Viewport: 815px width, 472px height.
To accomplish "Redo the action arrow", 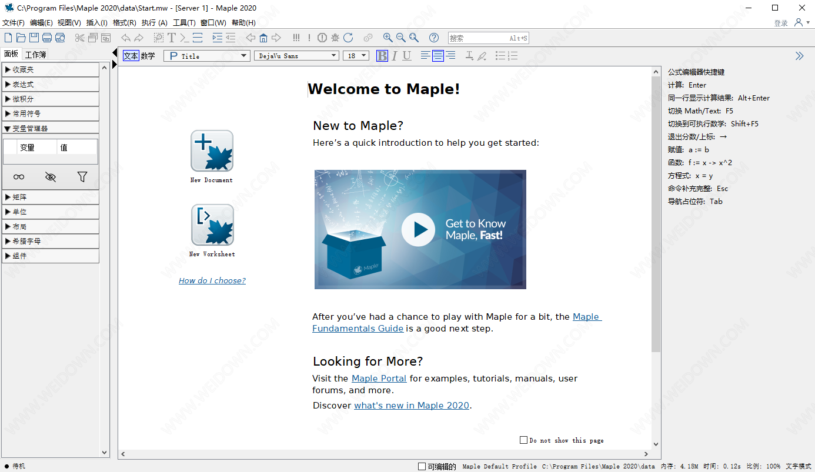I will 139,38.
